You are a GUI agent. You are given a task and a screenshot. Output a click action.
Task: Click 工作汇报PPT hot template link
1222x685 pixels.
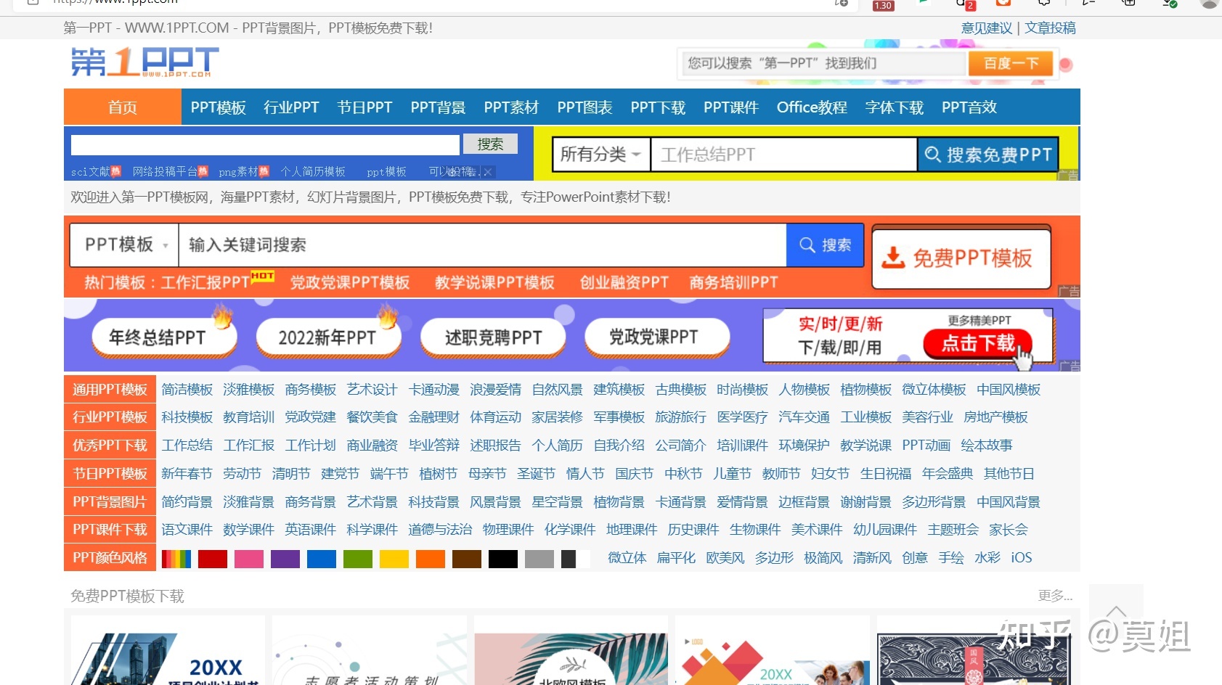(205, 282)
